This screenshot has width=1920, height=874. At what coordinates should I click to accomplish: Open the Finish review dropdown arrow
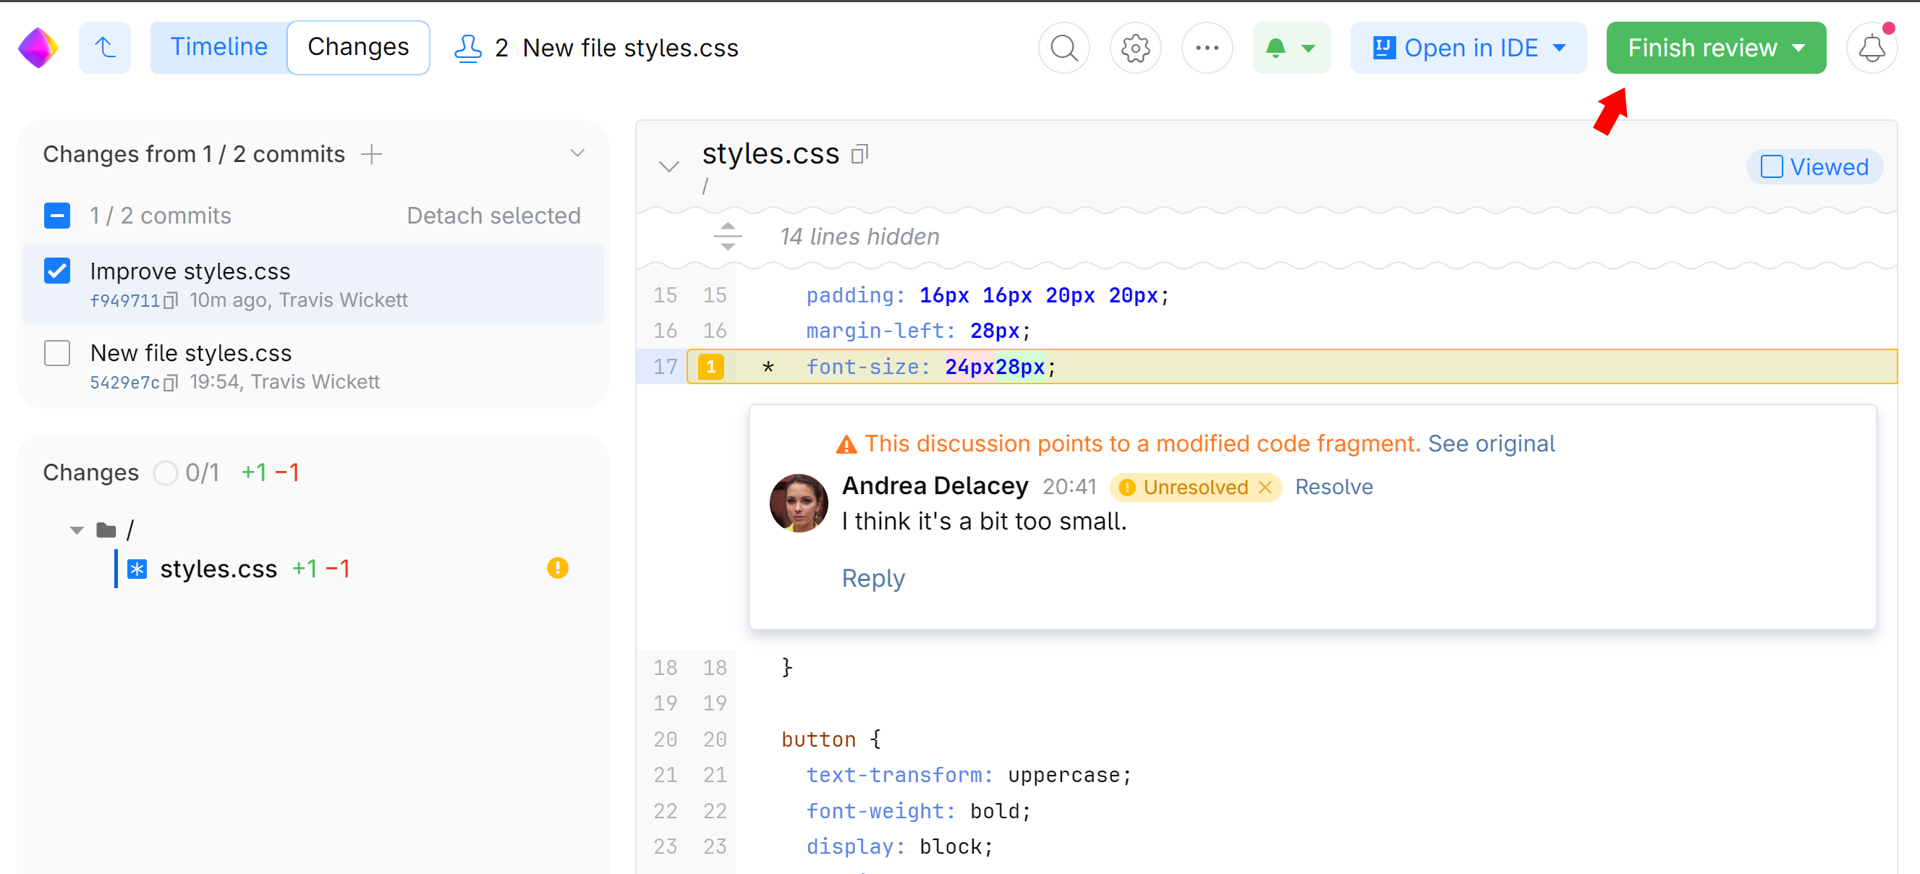click(x=1799, y=48)
